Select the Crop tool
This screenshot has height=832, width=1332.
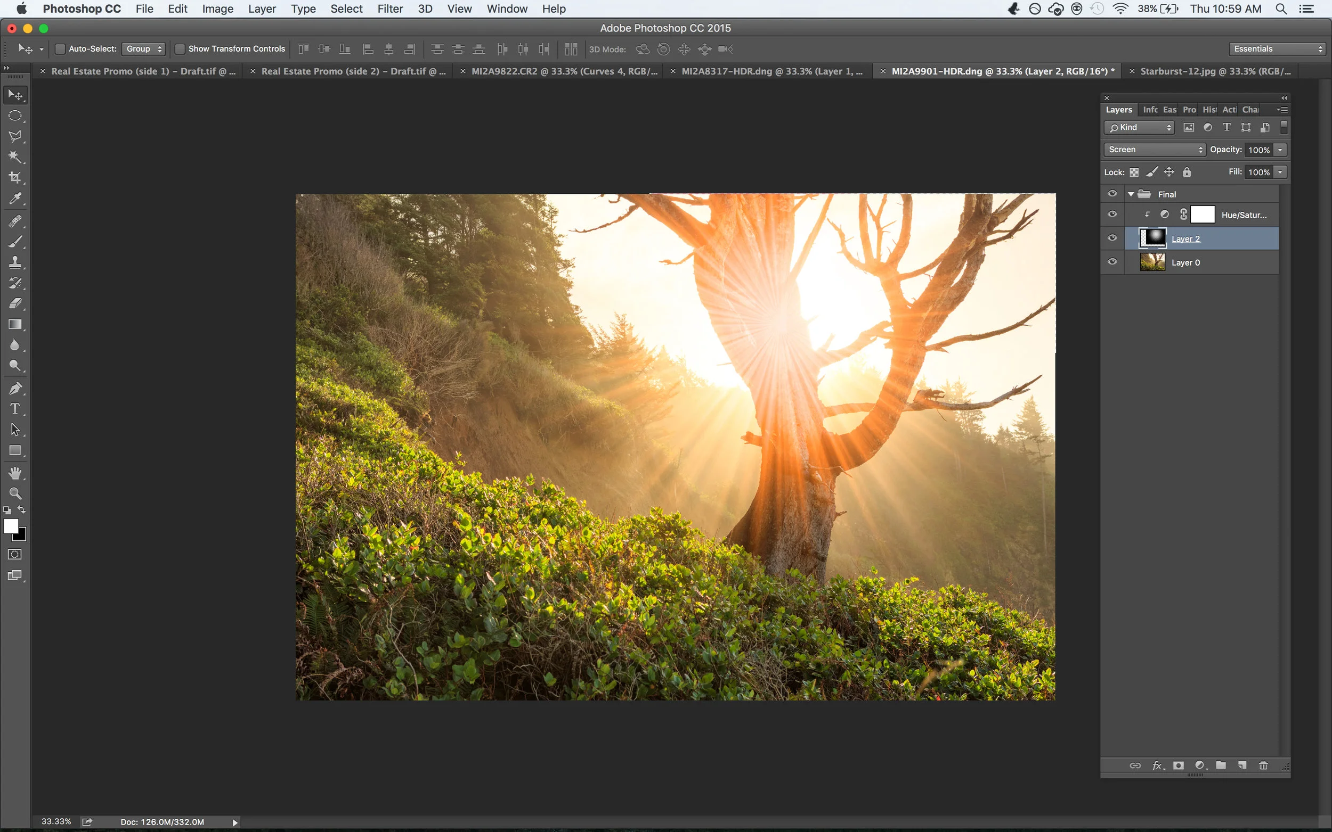tap(15, 178)
